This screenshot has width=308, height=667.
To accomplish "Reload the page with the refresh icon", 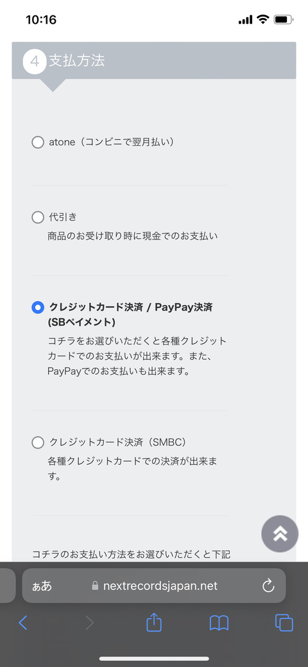I will pyautogui.click(x=268, y=585).
